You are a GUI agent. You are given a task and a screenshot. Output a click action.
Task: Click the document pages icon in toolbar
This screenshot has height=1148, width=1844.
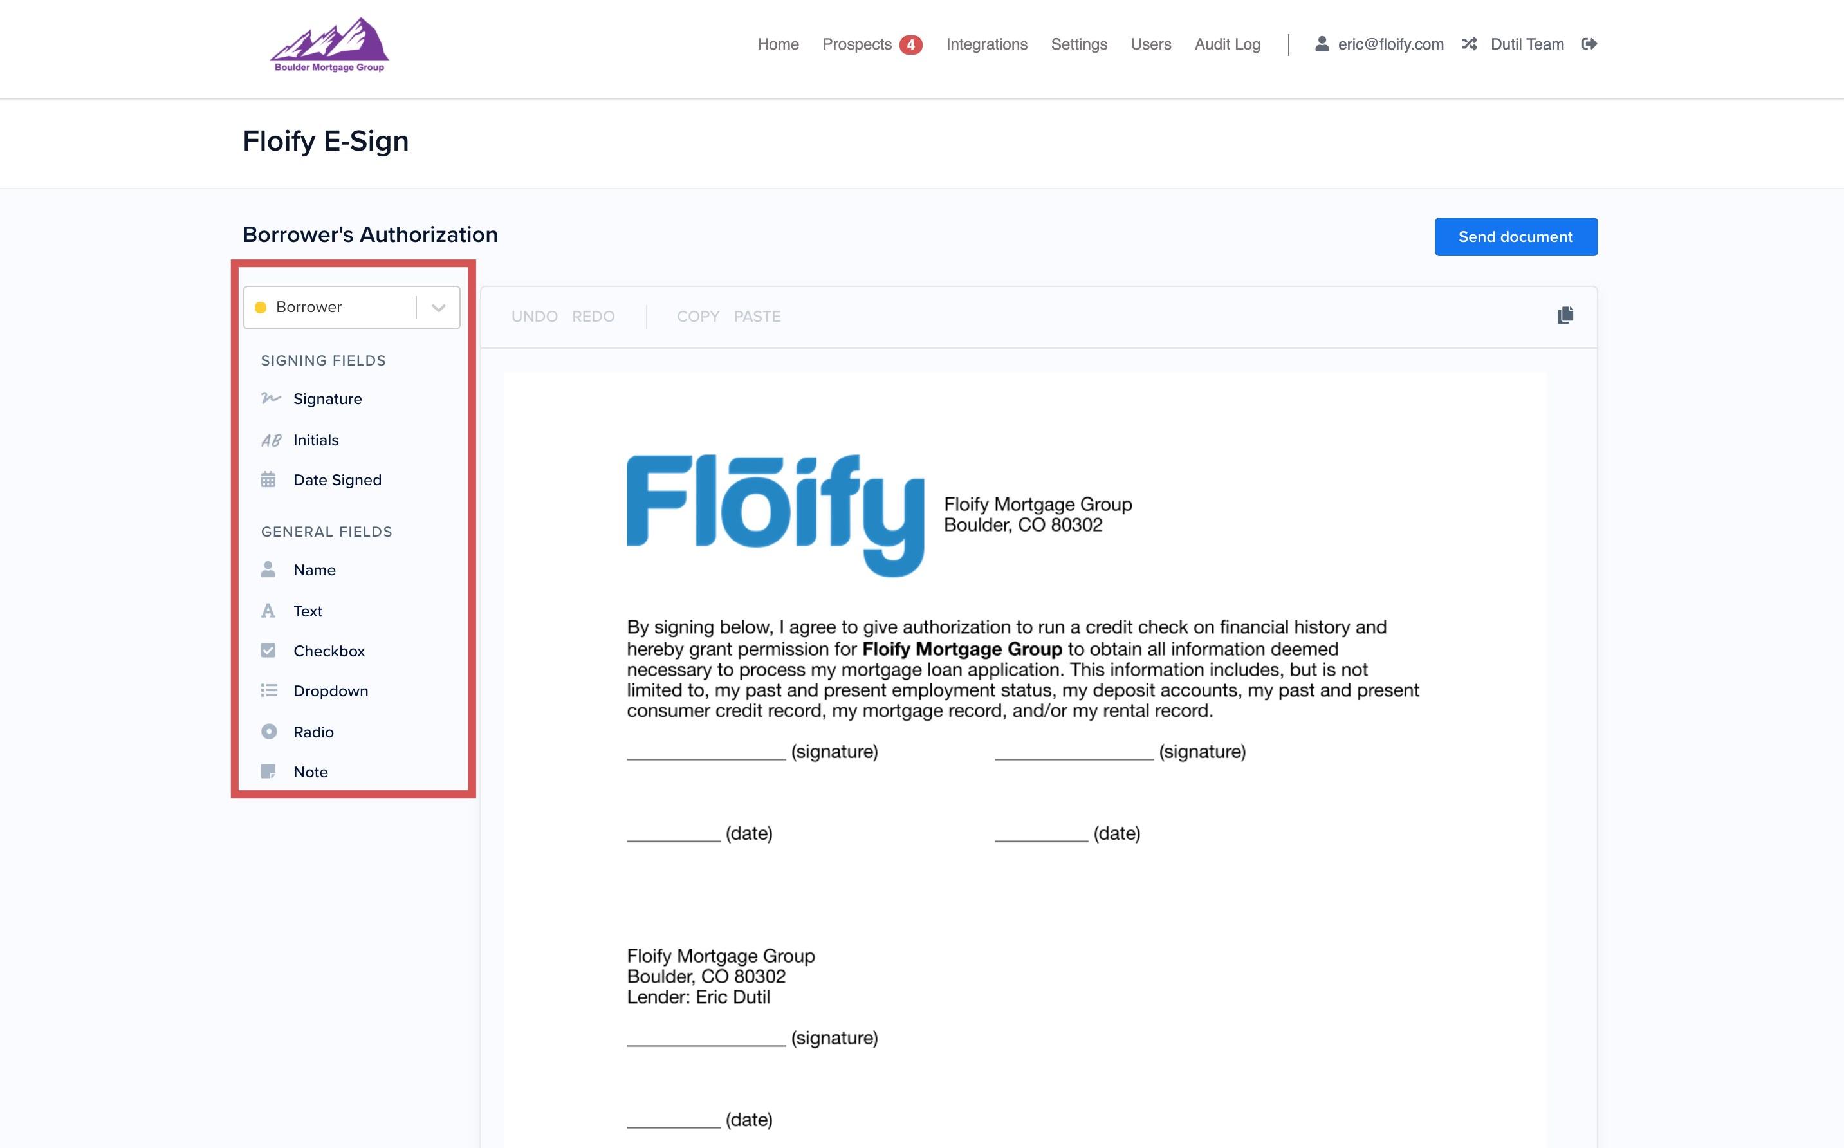point(1565,316)
